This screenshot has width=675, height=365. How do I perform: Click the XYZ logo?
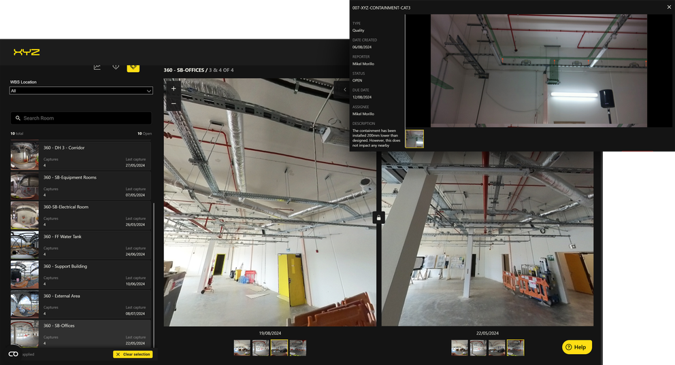pyautogui.click(x=27, y=52)
